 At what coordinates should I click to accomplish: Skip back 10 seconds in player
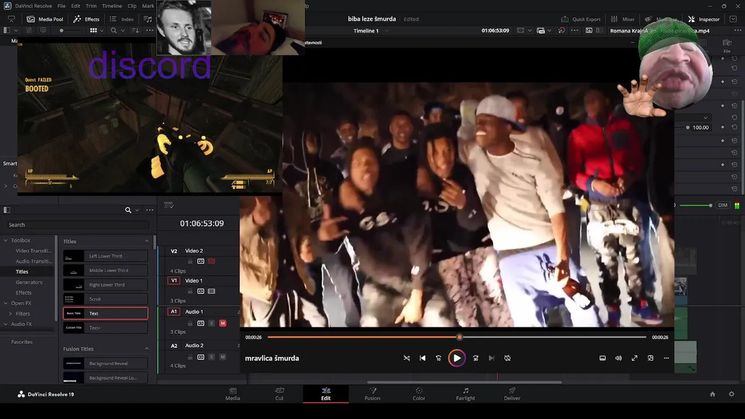tap(439, 358)
